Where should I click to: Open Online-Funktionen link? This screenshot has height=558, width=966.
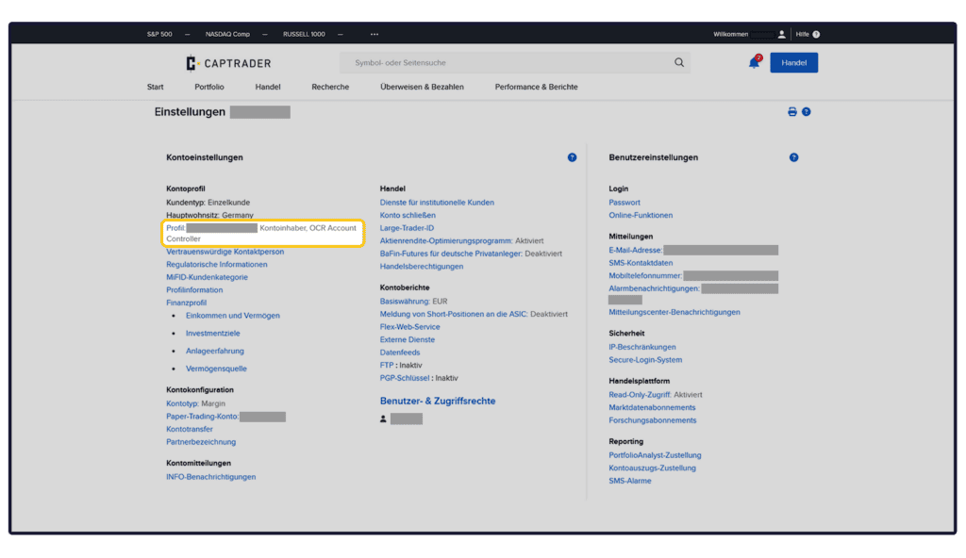coord(641,215)
